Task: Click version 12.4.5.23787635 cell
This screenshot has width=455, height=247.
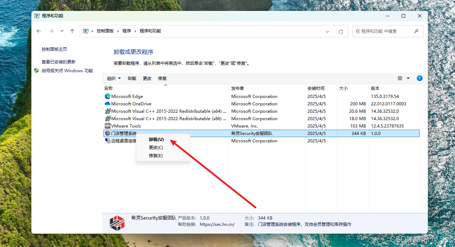Action: tap(387, 126)
